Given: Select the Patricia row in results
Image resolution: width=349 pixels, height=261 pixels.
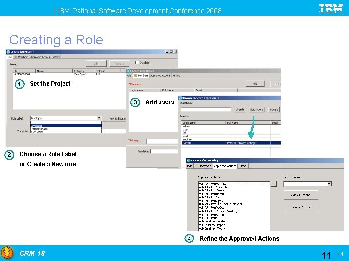Looking at the screenshot, I should tap(231, 143).
